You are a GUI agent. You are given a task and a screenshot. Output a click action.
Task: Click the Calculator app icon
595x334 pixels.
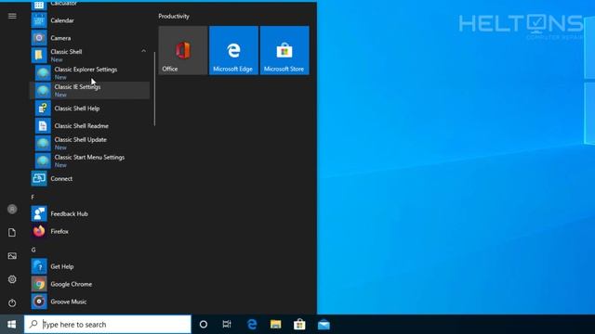click(39, 5)
